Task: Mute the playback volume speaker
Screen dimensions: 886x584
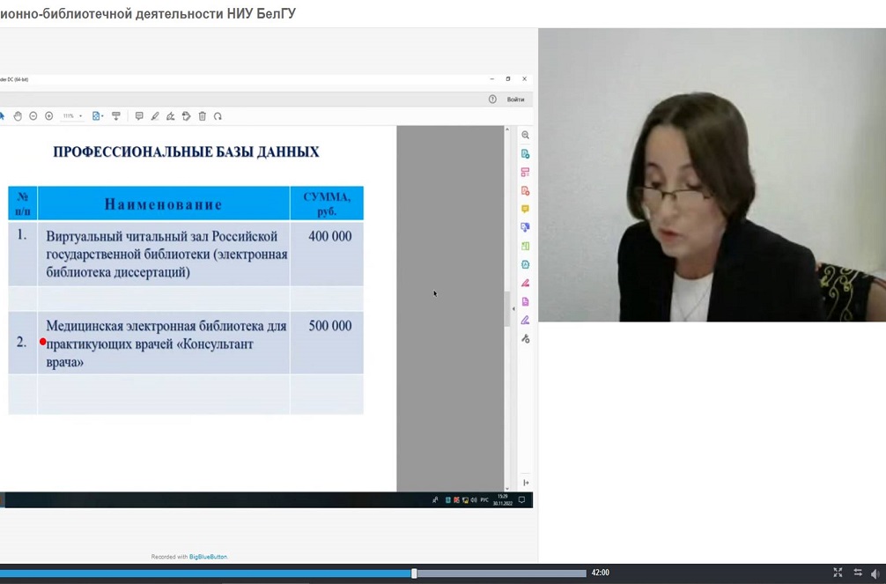Action: [x=875, y=573]
